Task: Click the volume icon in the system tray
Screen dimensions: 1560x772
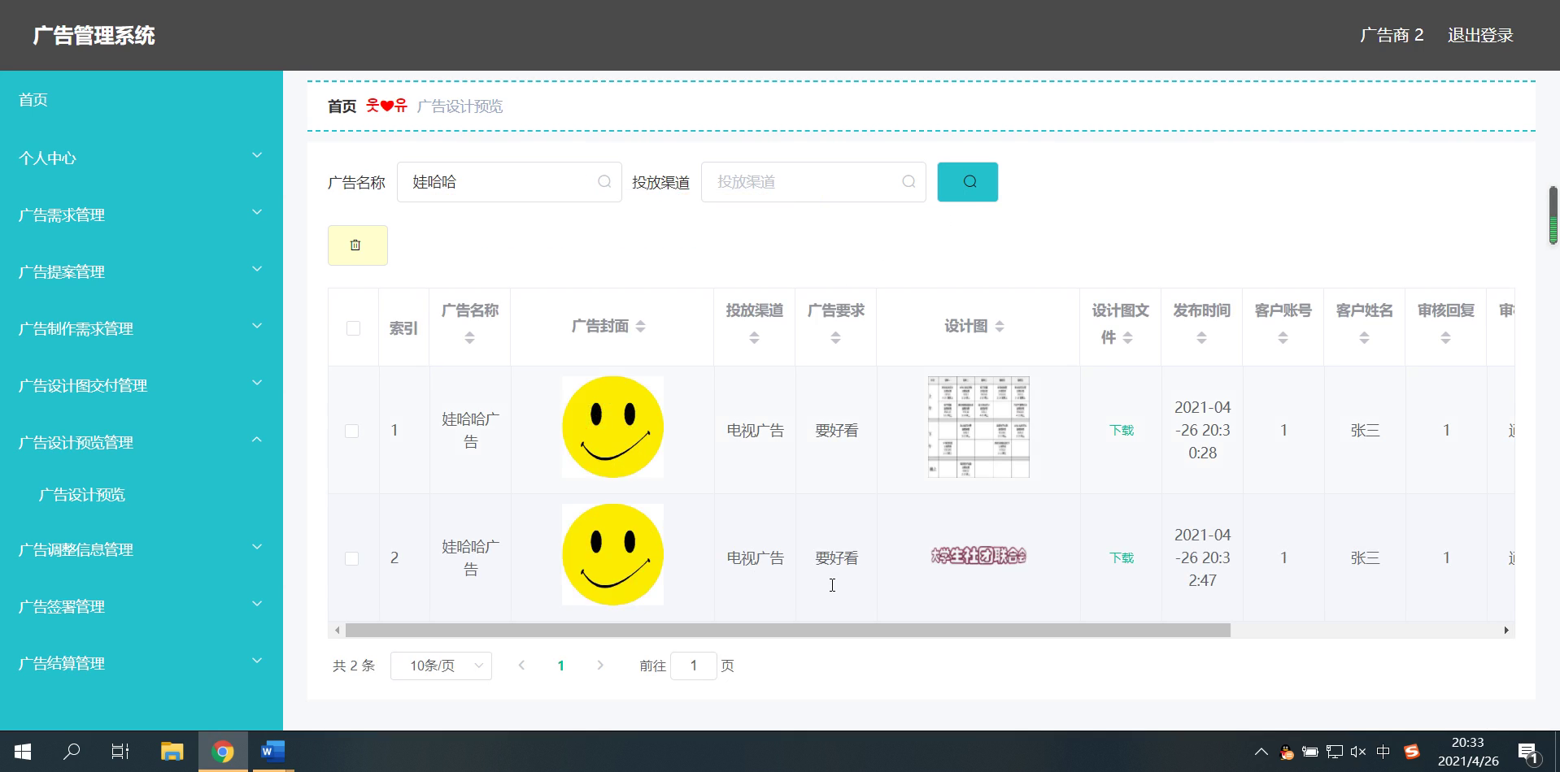Action: [1359, 751]
